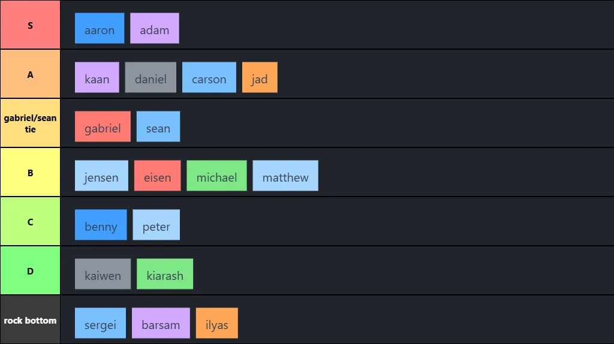Choose the jensen tile in B tier
614x344 pixels.
pos(101,176)
